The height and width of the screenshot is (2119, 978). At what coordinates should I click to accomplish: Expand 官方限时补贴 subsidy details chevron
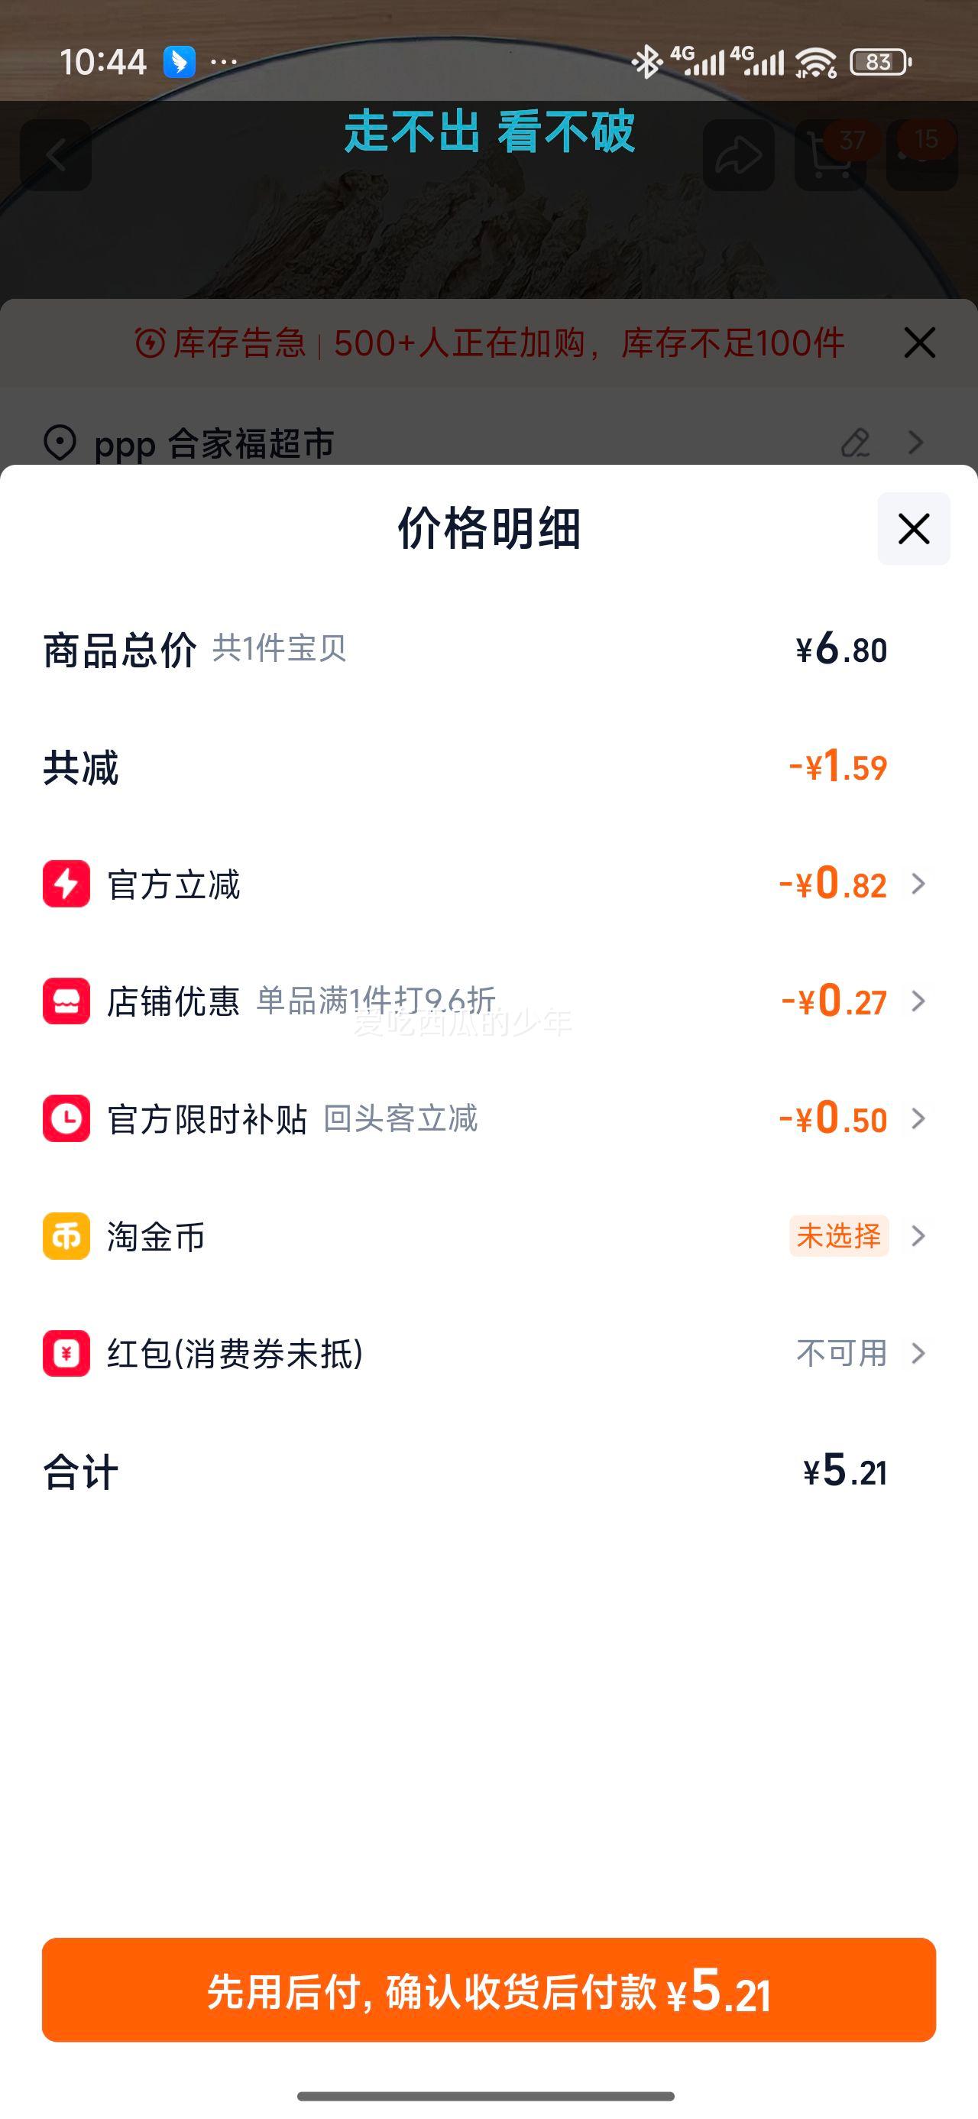point(918,1118)
